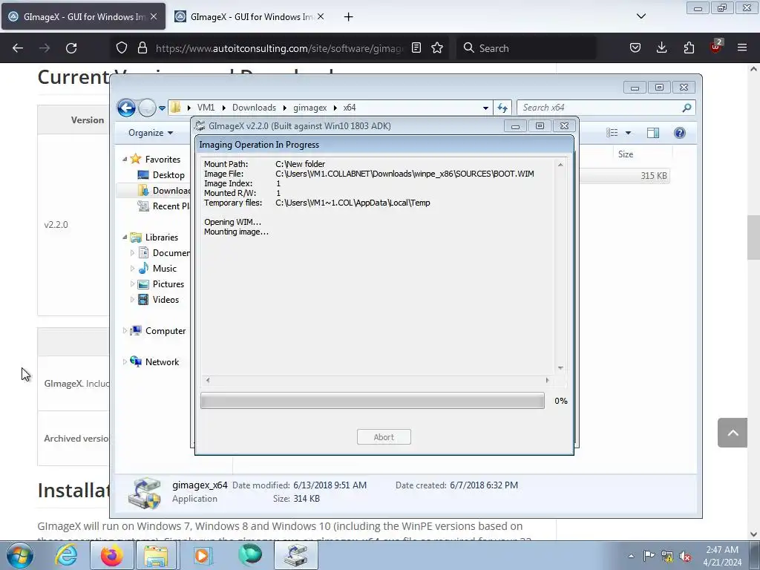
Task: Open Recent Places in navigation pane
Action: click(x=164, y=206)
